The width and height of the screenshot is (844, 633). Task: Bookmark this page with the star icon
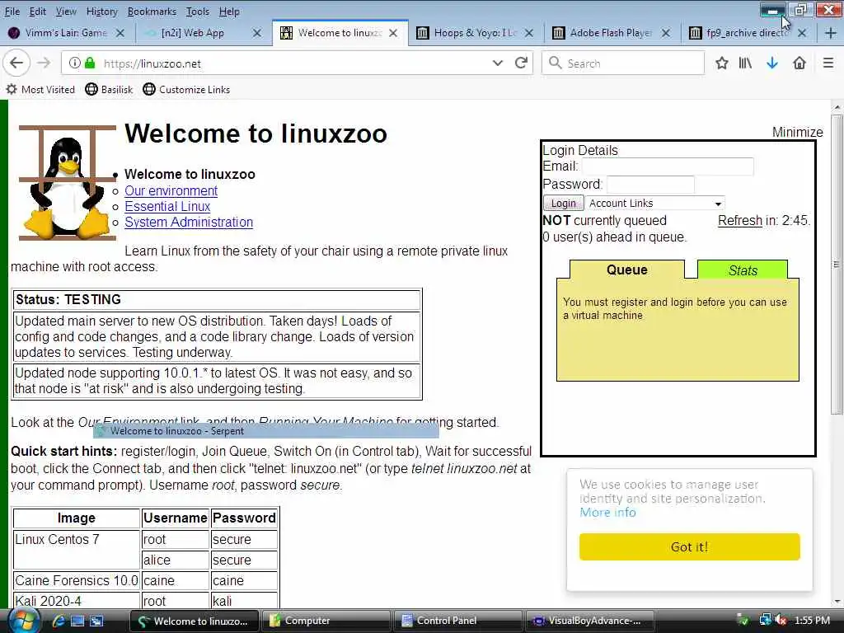(x=722, y=63)
